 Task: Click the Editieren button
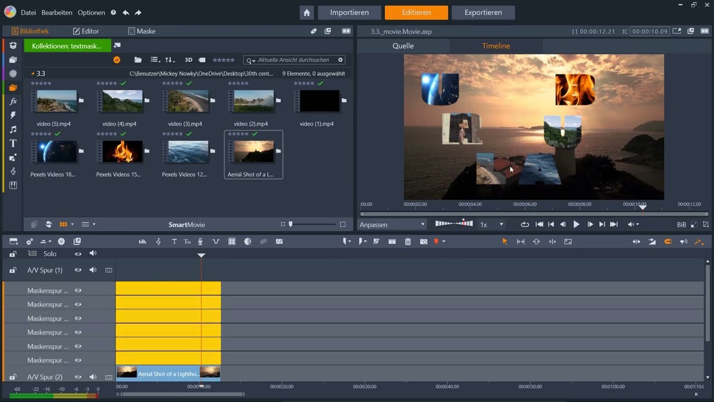416,12
